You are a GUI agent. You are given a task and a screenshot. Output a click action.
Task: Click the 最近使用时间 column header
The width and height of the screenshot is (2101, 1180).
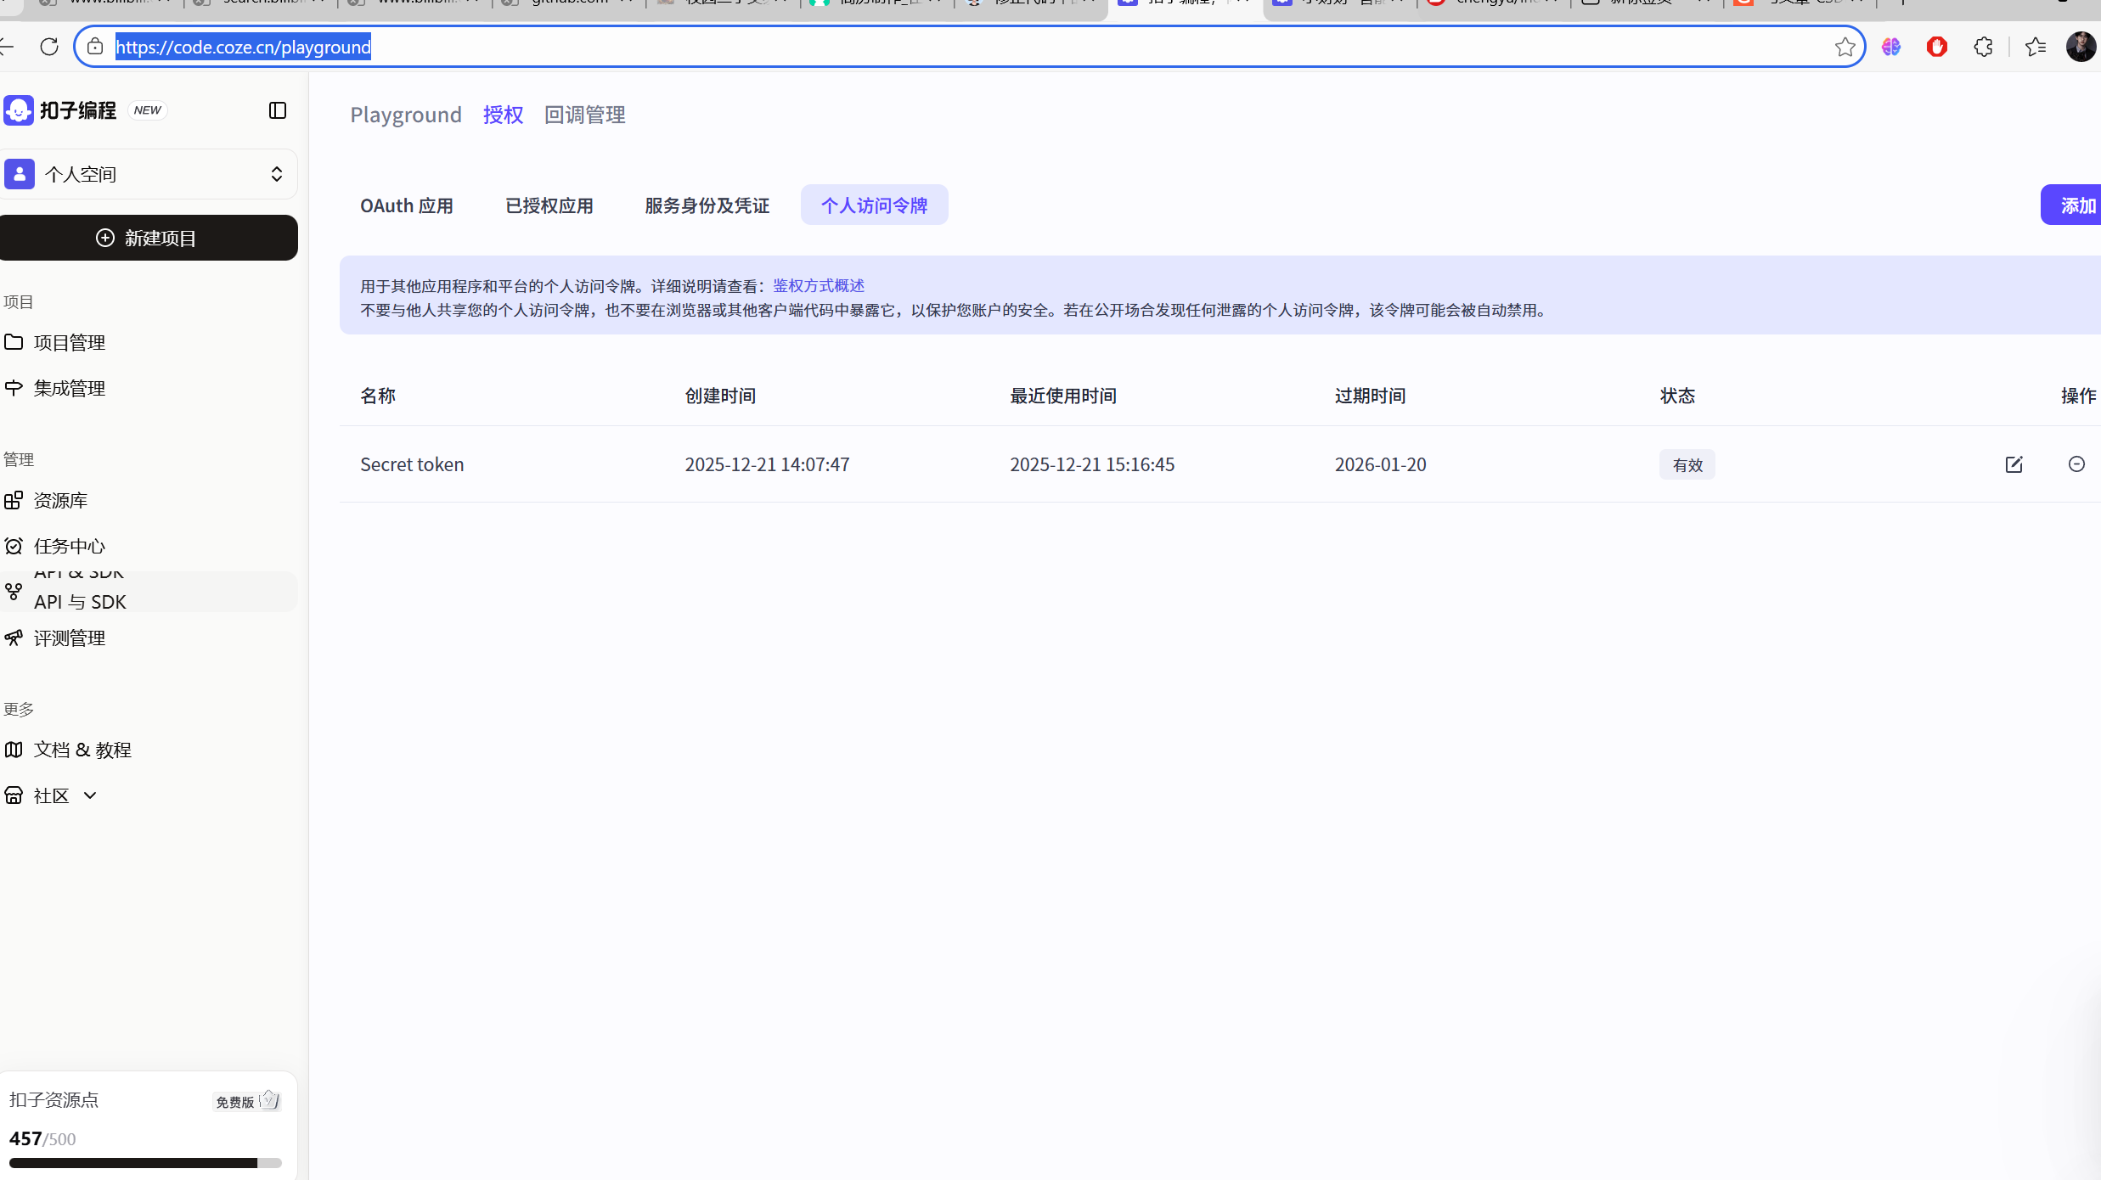[x=1063, y=396]
